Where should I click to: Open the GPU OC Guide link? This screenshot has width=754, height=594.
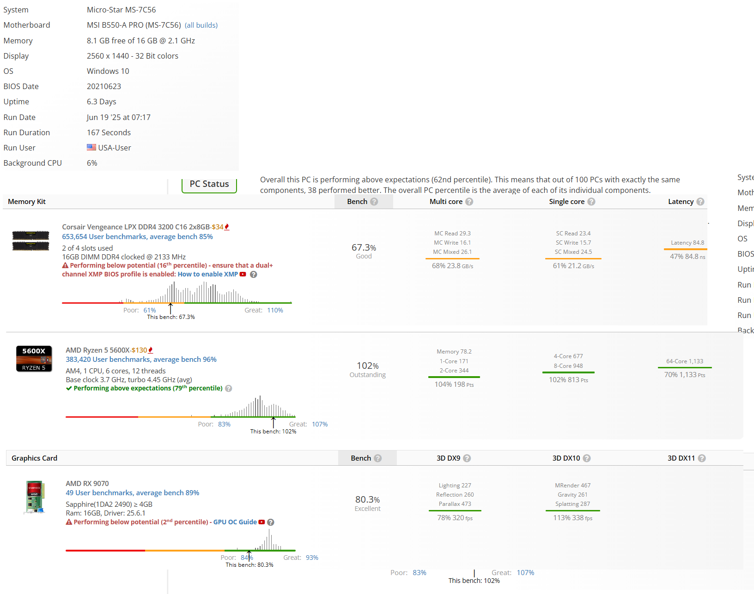pyautogui.click(x=235, y=522)
